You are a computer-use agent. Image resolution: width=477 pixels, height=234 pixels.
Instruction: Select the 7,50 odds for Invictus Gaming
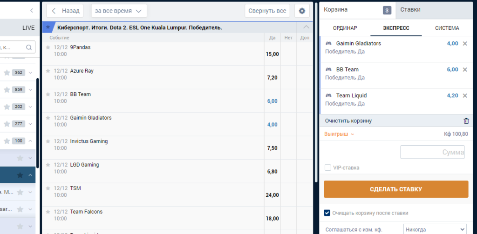click(272, 148)
